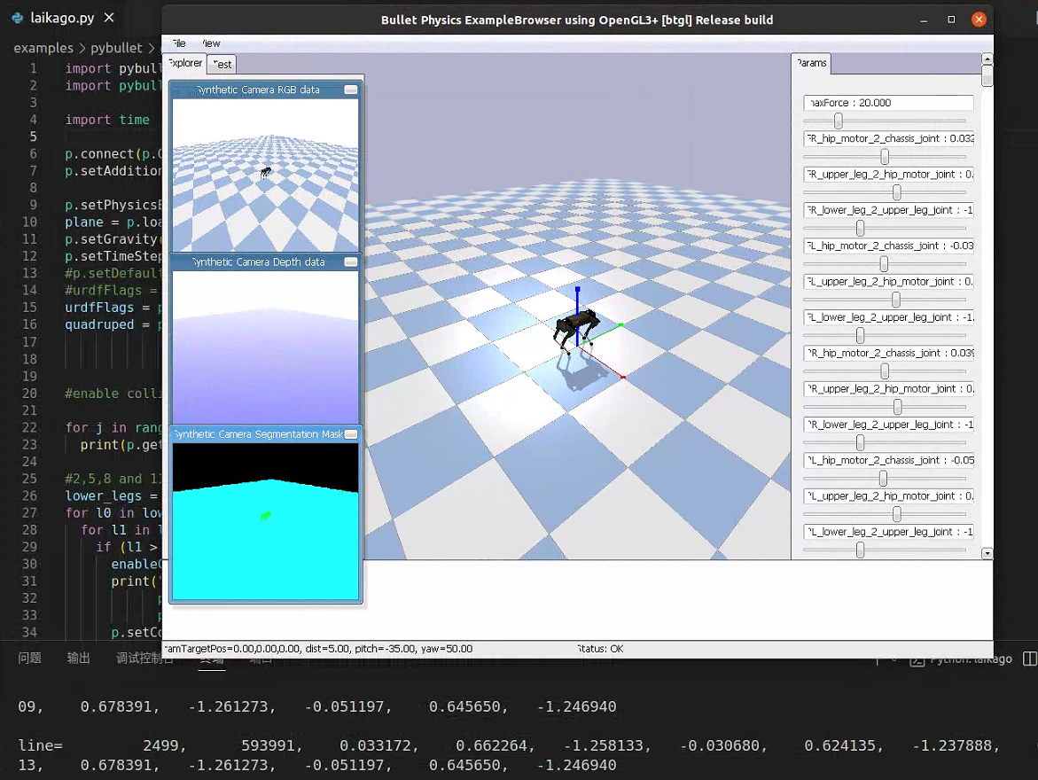This screenshot has width=1038, height=780.
Task: Adjust the RR_upper_leg_2_hip_motor_joint slider
Action: [x=897, y=407]
